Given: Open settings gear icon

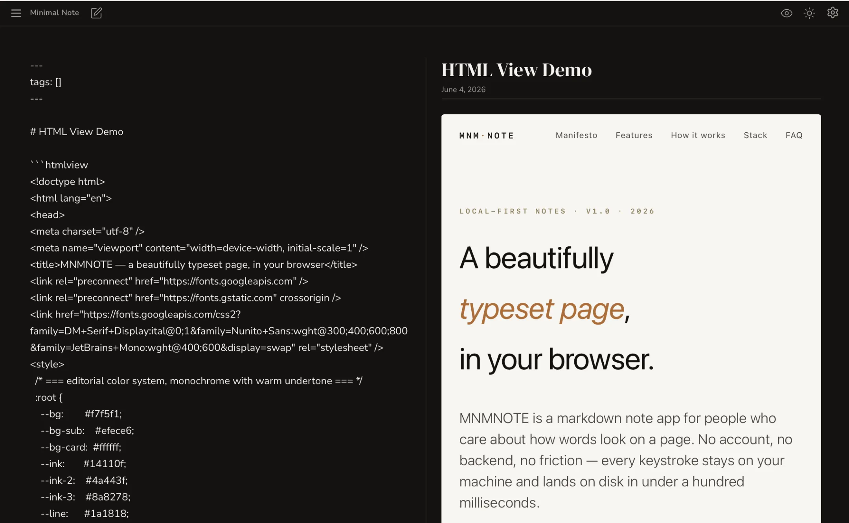Looking at the screenshot, I should [832, 13].
